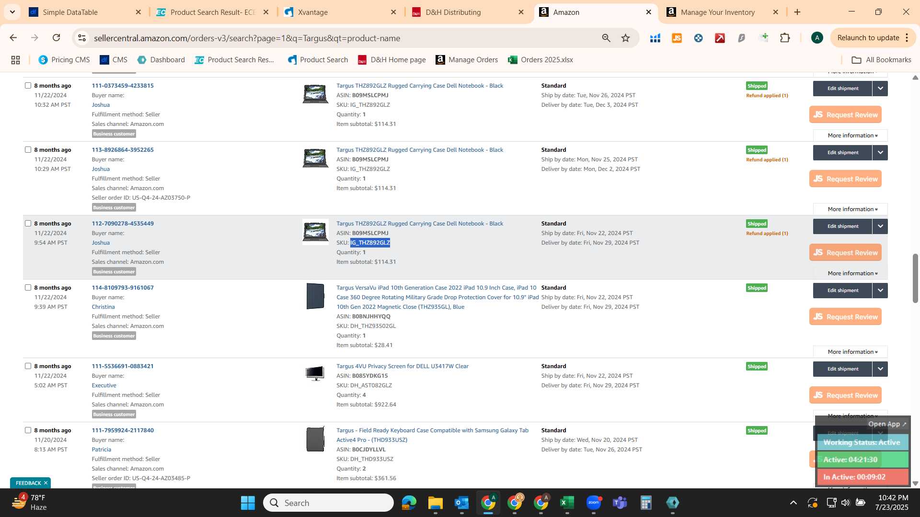This screenshot has height=517, width=920.
Task: Click the Windows taskbar Search box
Action: [x=328, y=503]
